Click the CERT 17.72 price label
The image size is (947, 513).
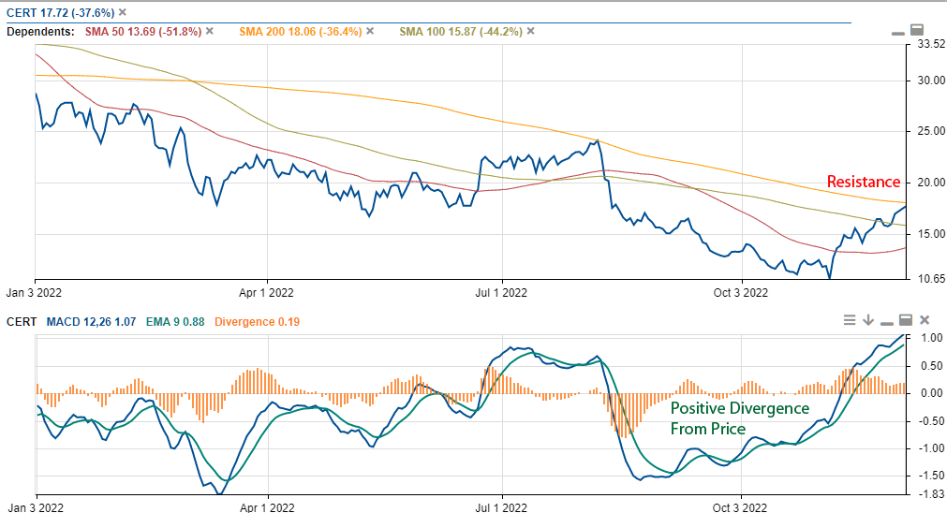[x=59, y=12]
